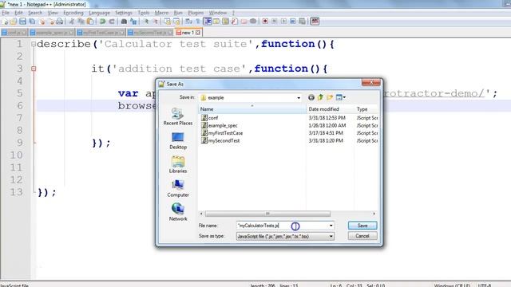Click the Create New Folder icon in dialog
511x287 pixels.
tap(330, 97)
